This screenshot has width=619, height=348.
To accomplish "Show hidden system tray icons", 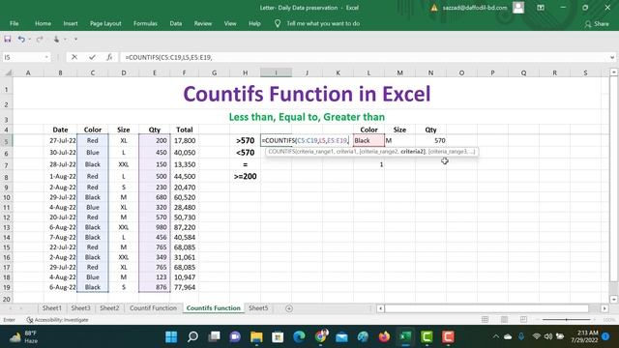I will click(x=496, y=336).
